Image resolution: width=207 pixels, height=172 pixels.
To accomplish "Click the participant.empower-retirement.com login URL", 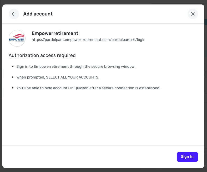I will 88,40.
